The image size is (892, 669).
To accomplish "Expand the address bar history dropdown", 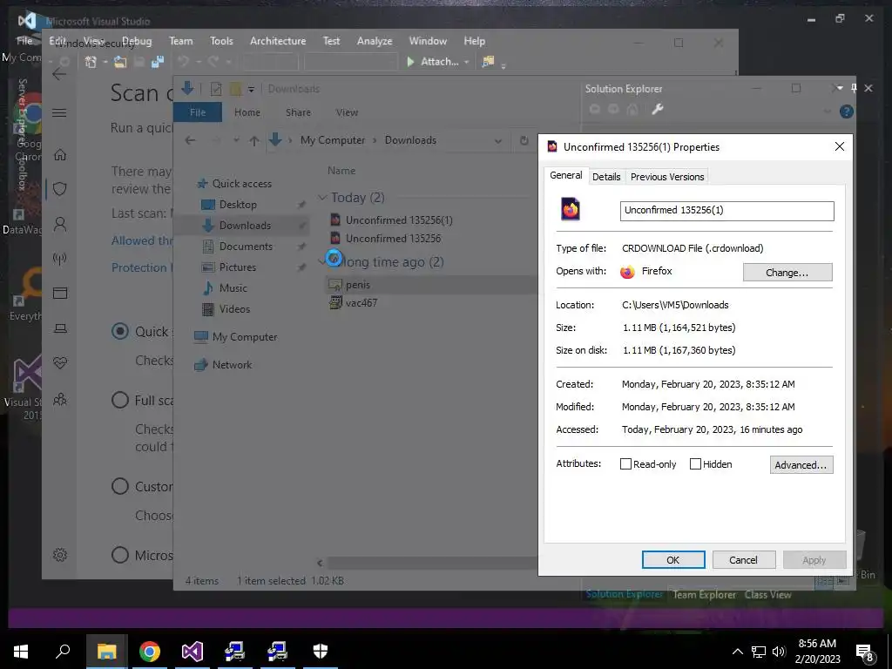I will pyautogui.click(x=497, y=140).
